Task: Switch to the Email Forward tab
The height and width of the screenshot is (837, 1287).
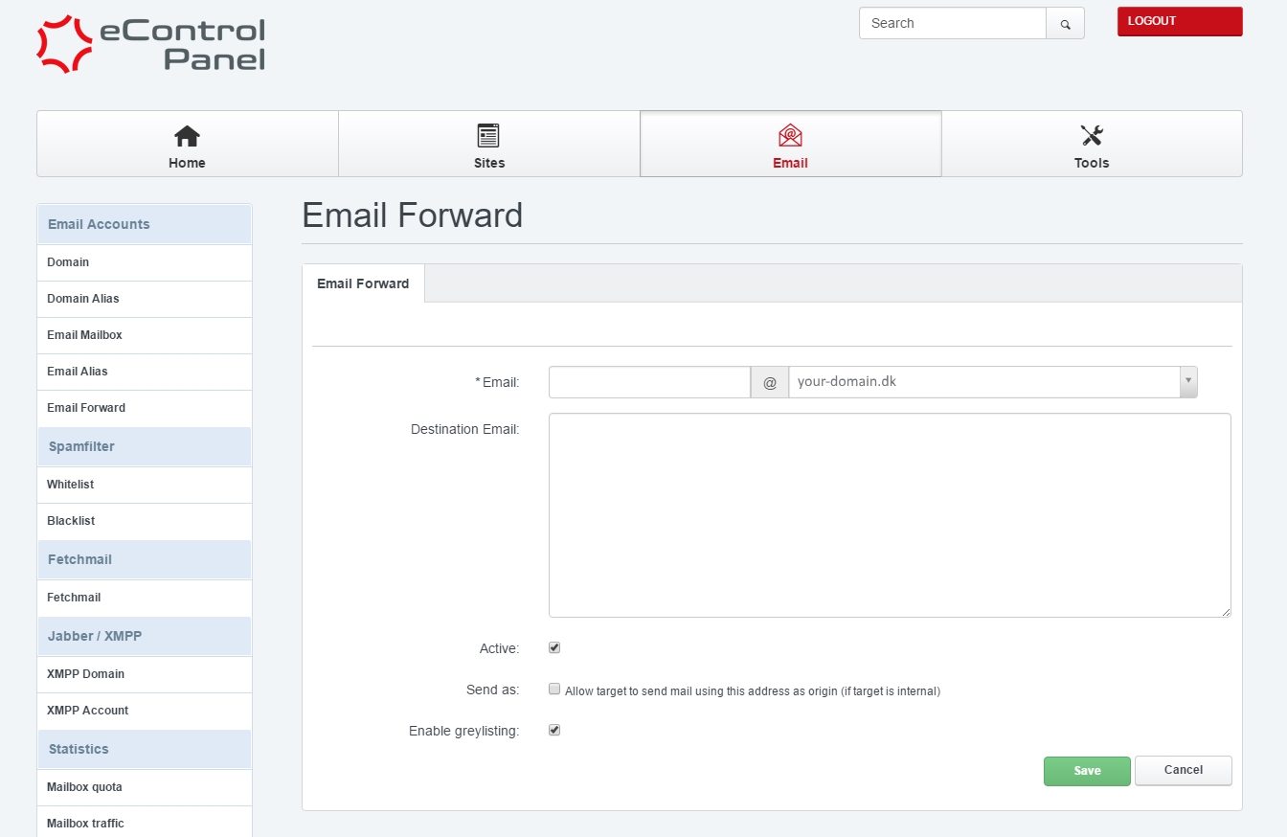Action: (x=363, y=283)
